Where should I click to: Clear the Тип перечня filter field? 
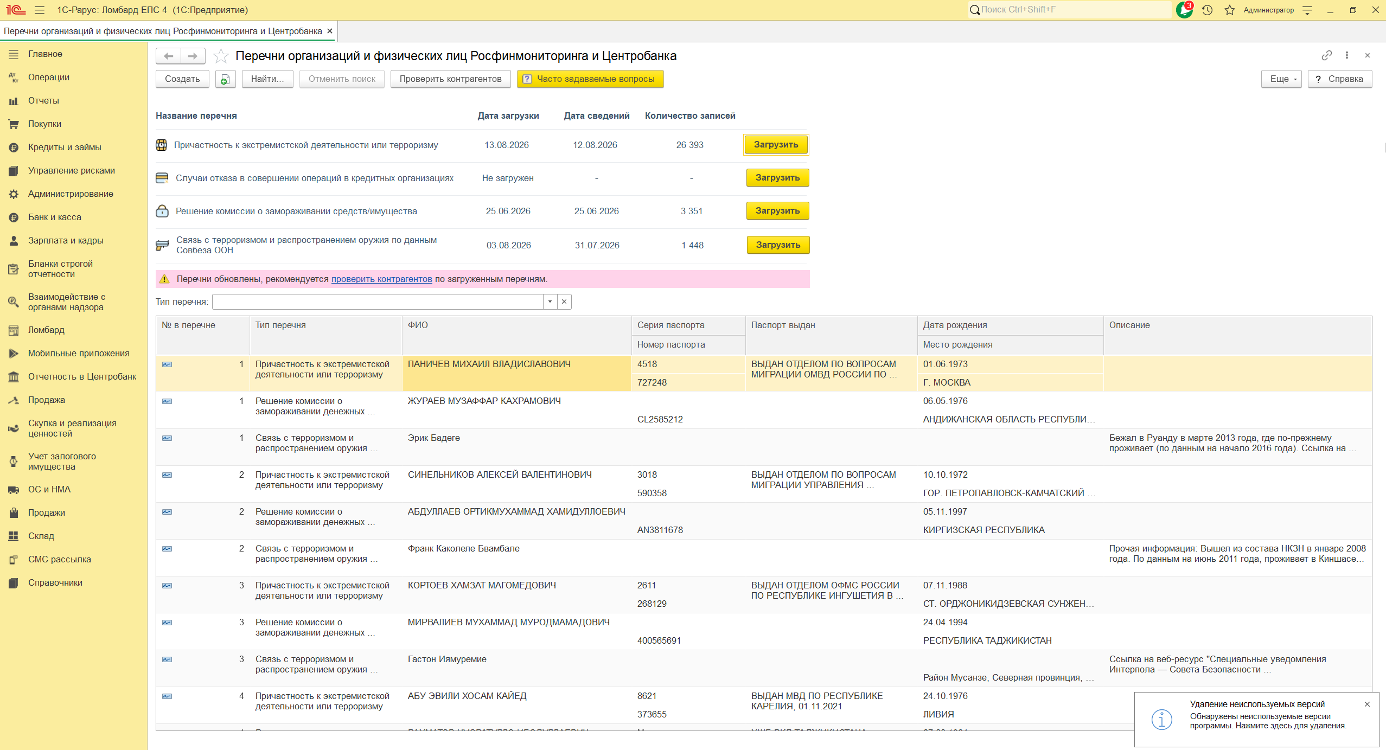click(564, 302)
